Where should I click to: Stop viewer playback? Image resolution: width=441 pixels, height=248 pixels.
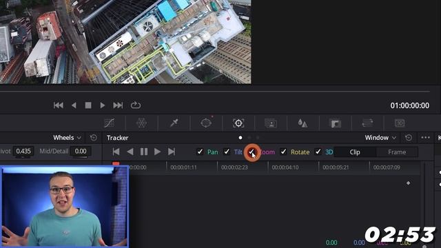click(x=88, y=105)
